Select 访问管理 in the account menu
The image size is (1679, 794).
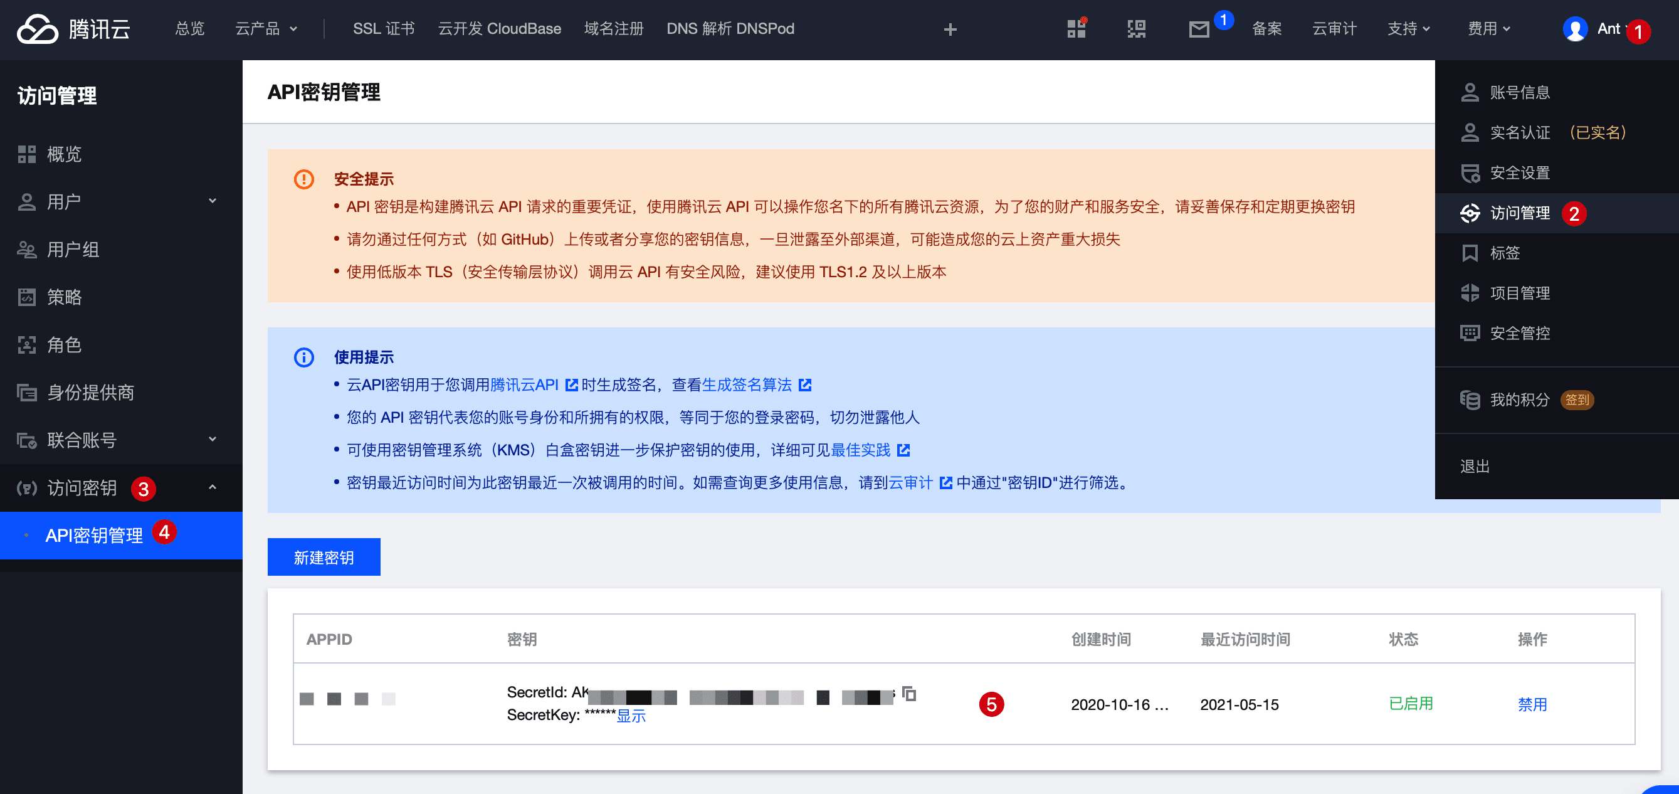1519,213
